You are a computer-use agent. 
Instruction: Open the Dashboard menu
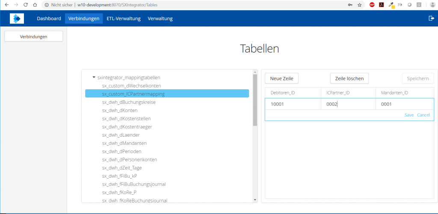[x=49, y=18]
